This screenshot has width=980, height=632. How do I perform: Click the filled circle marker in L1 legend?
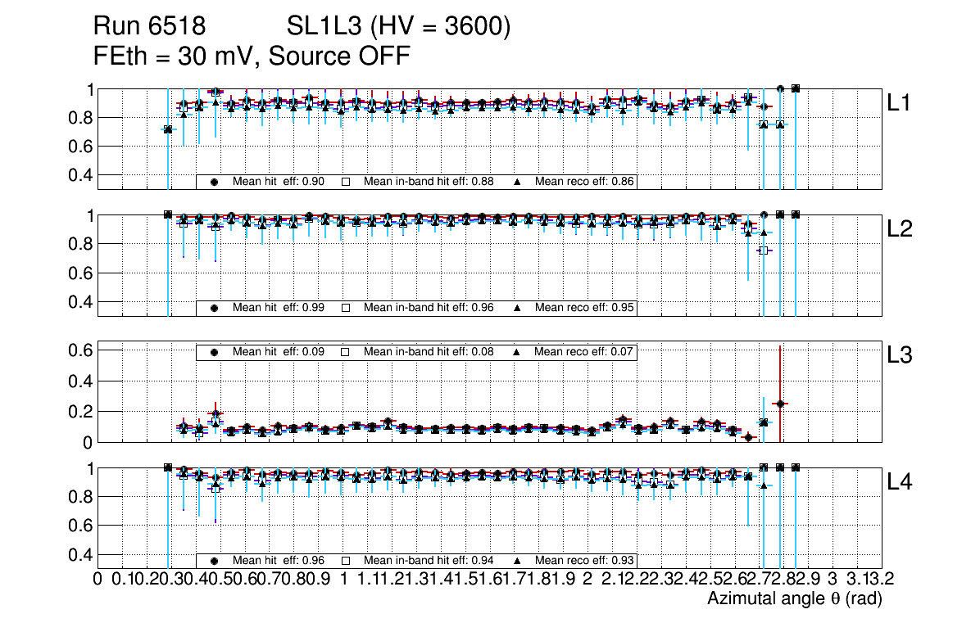coord(215,182)
